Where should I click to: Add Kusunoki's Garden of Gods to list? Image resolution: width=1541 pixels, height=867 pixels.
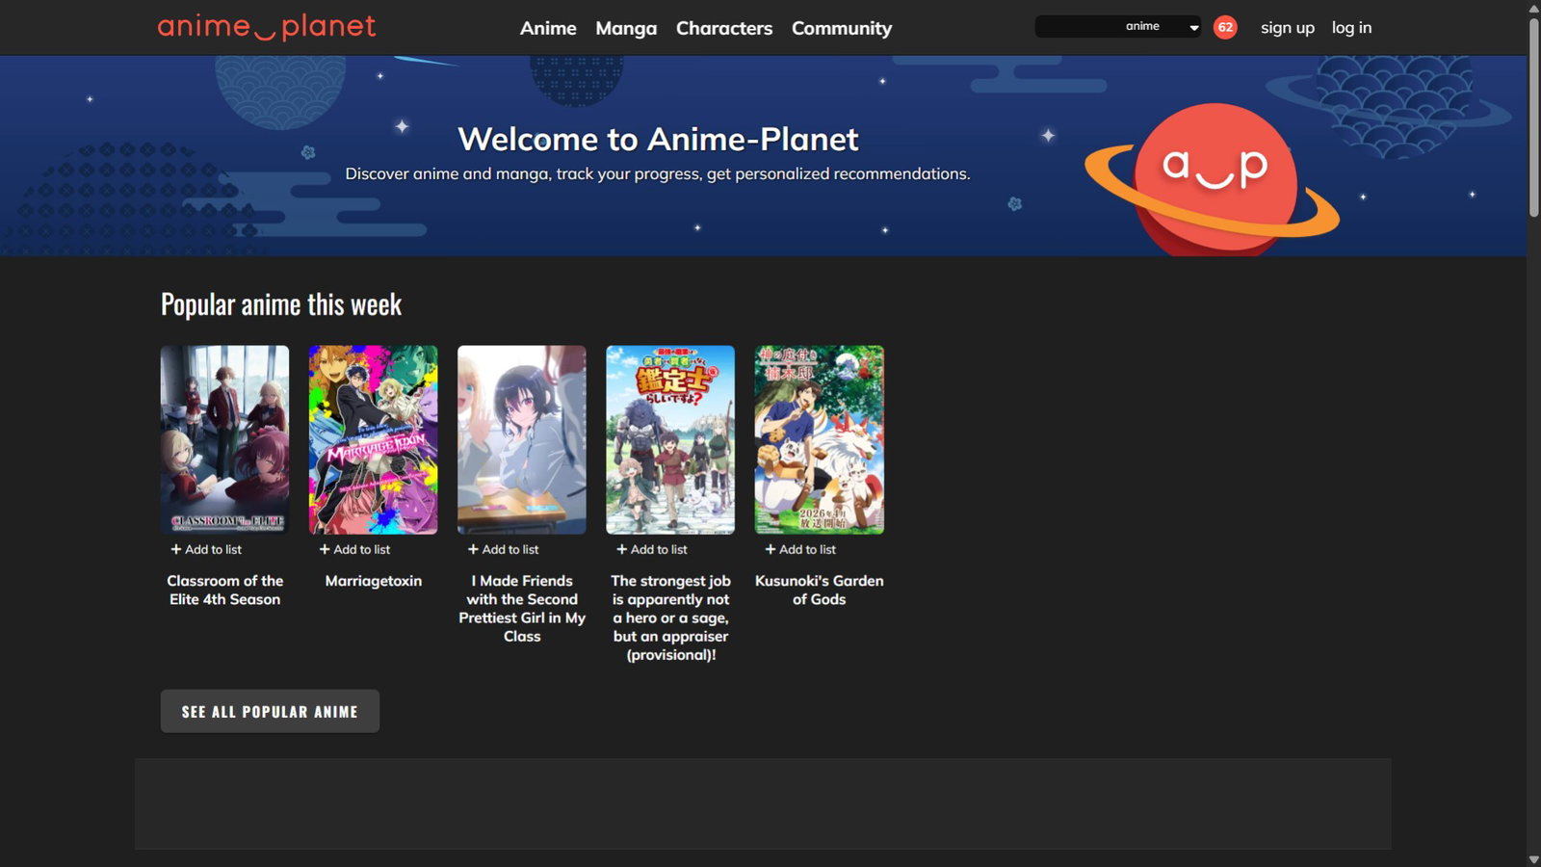pyautogui.click(x=800, y=549)
